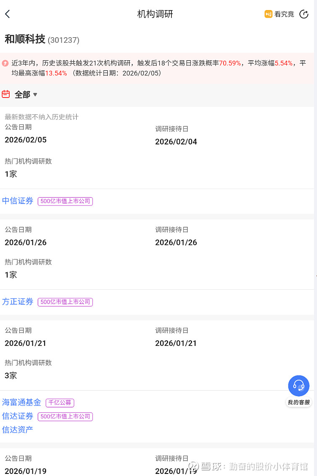Select the 2026/01/26 announcement date entry
Image resolution: width=317 pixels, height=476 pixels.
[26, 242]
